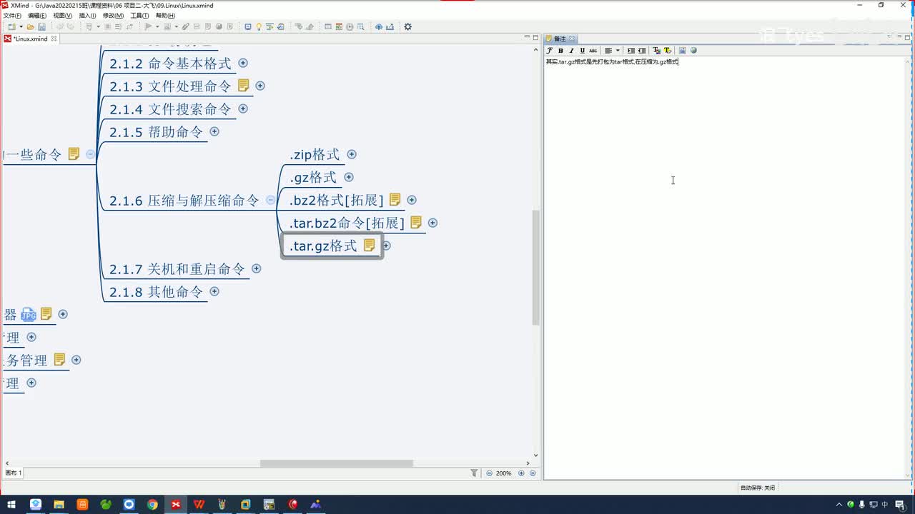This screenshot has height=514, width=915.
Task: Select the 2.1.7 关机和重启命令 topic
Action: (177, 269)
